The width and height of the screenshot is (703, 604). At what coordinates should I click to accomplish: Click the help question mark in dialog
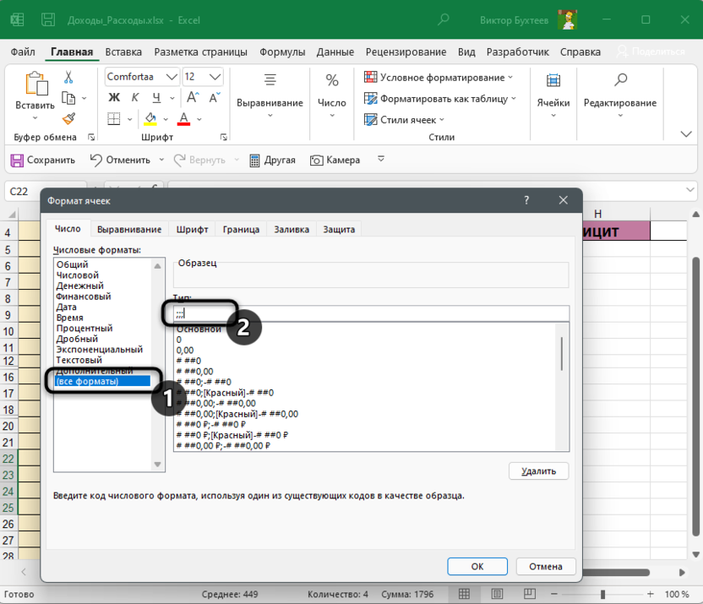(527, 200)
